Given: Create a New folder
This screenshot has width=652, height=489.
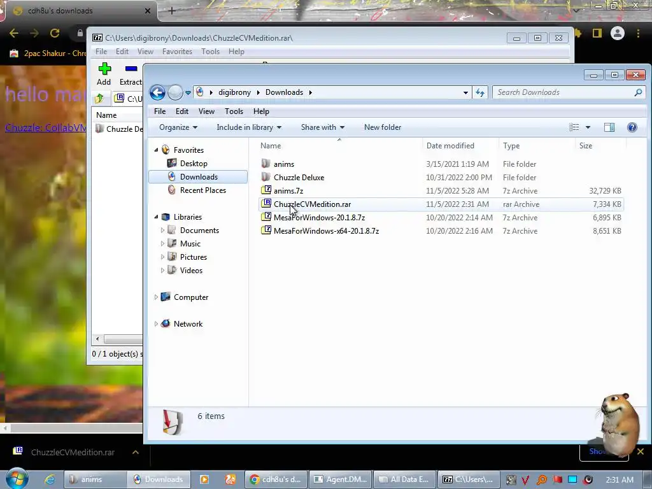Looking at the screenshot, I should 383,127.
